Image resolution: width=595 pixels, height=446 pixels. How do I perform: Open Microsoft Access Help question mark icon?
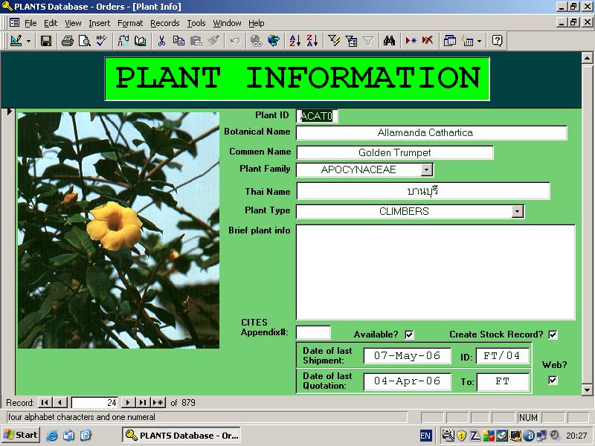coord(497,41)
